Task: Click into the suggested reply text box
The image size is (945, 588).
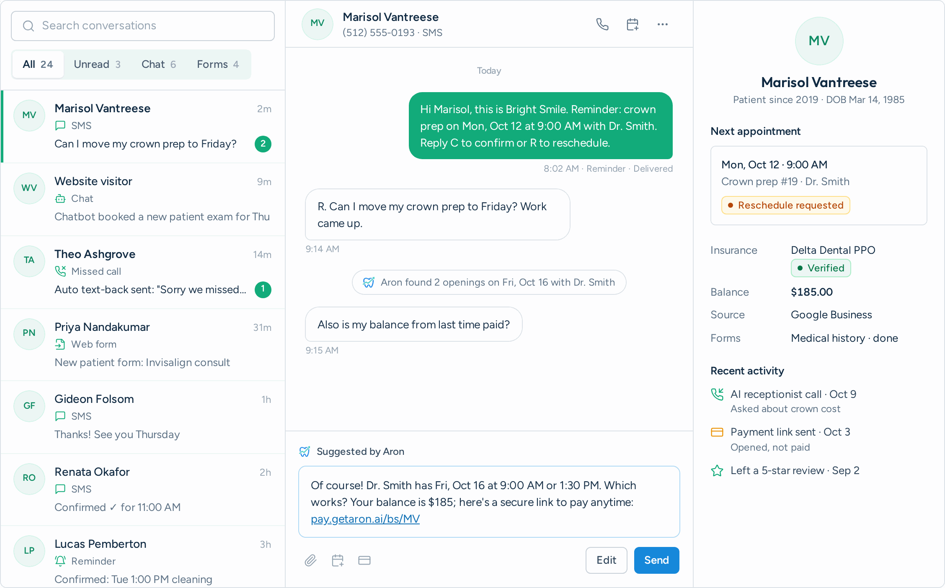Action: coord(489,502)
